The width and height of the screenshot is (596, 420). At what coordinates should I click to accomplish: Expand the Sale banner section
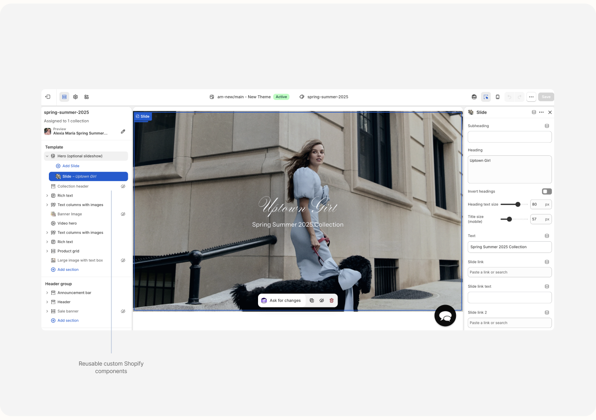pyautogui.click(x=47, y=311)
